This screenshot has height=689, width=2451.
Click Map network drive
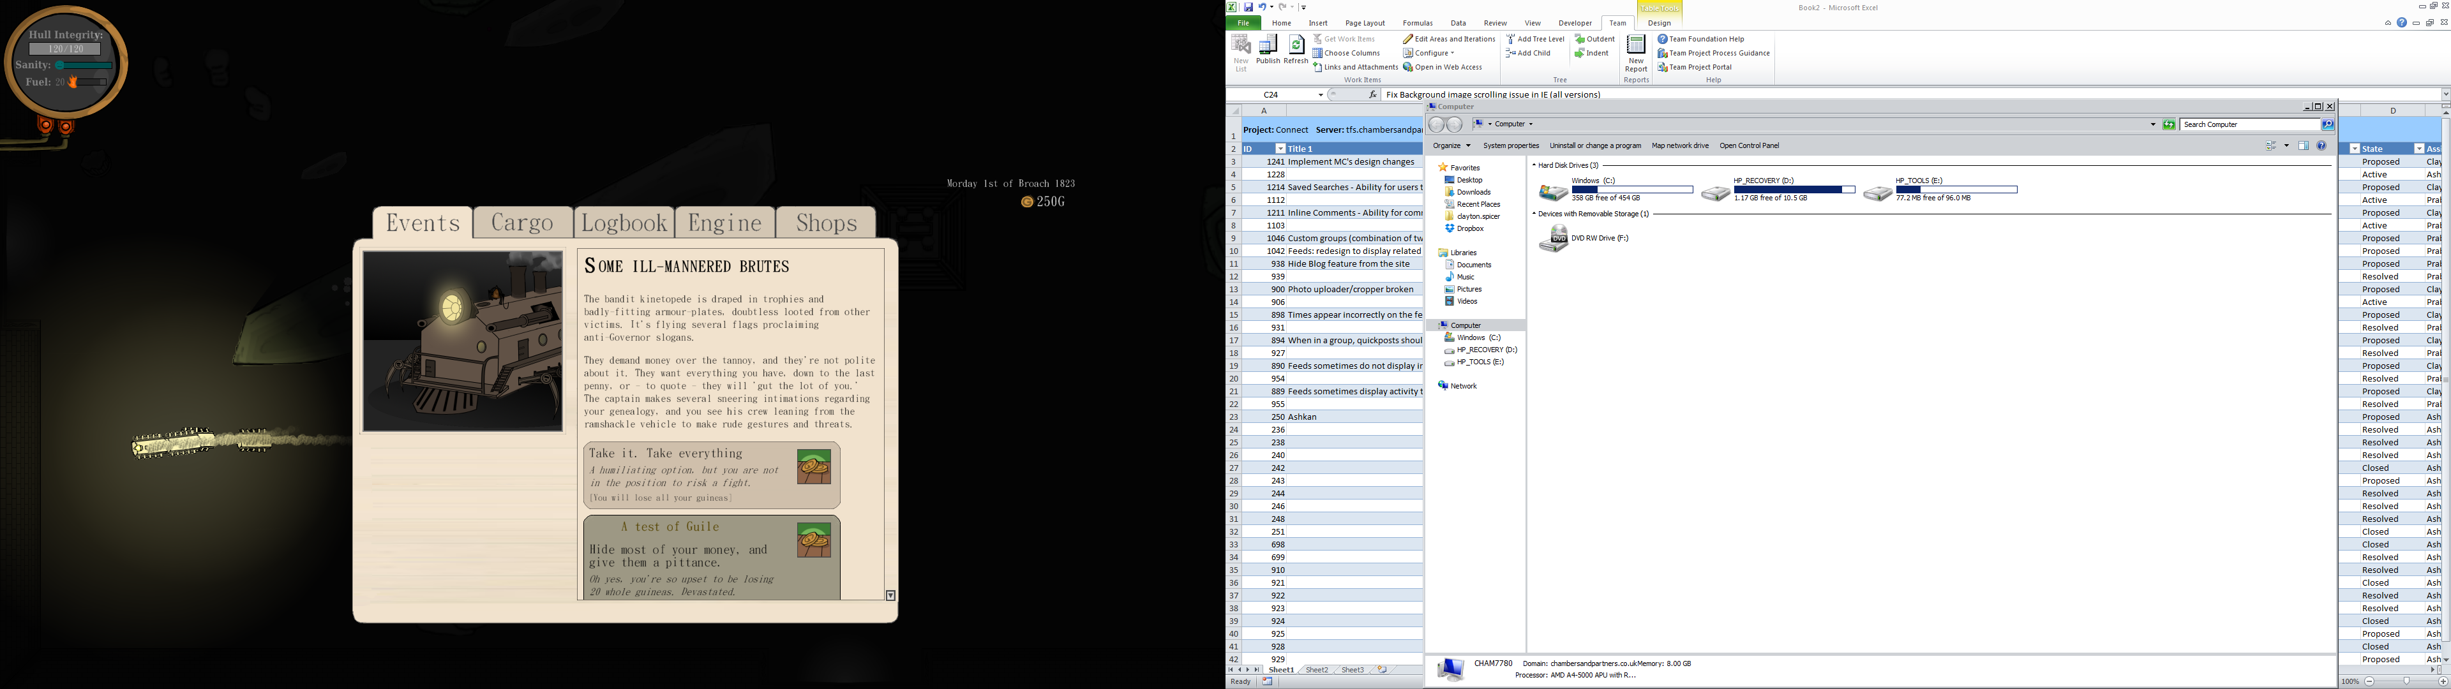click(1681, 145)
